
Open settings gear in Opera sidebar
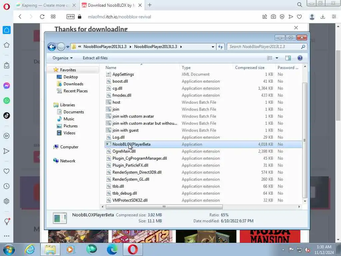7,201
